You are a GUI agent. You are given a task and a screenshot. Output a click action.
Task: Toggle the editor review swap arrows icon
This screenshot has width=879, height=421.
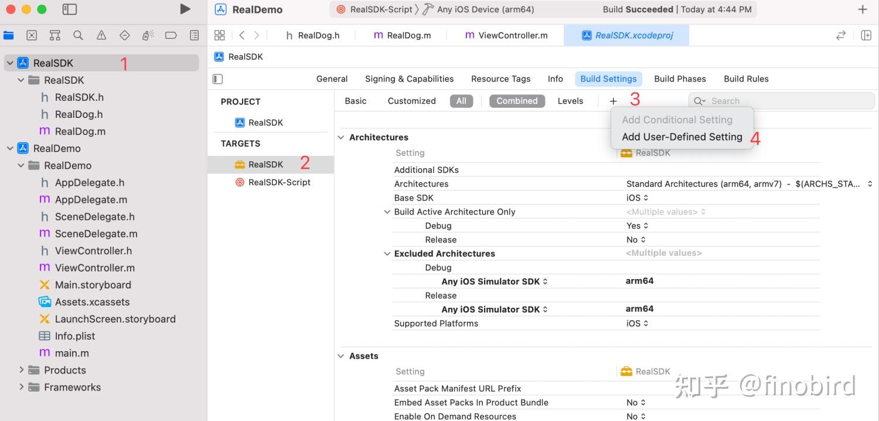coord(841,35)
